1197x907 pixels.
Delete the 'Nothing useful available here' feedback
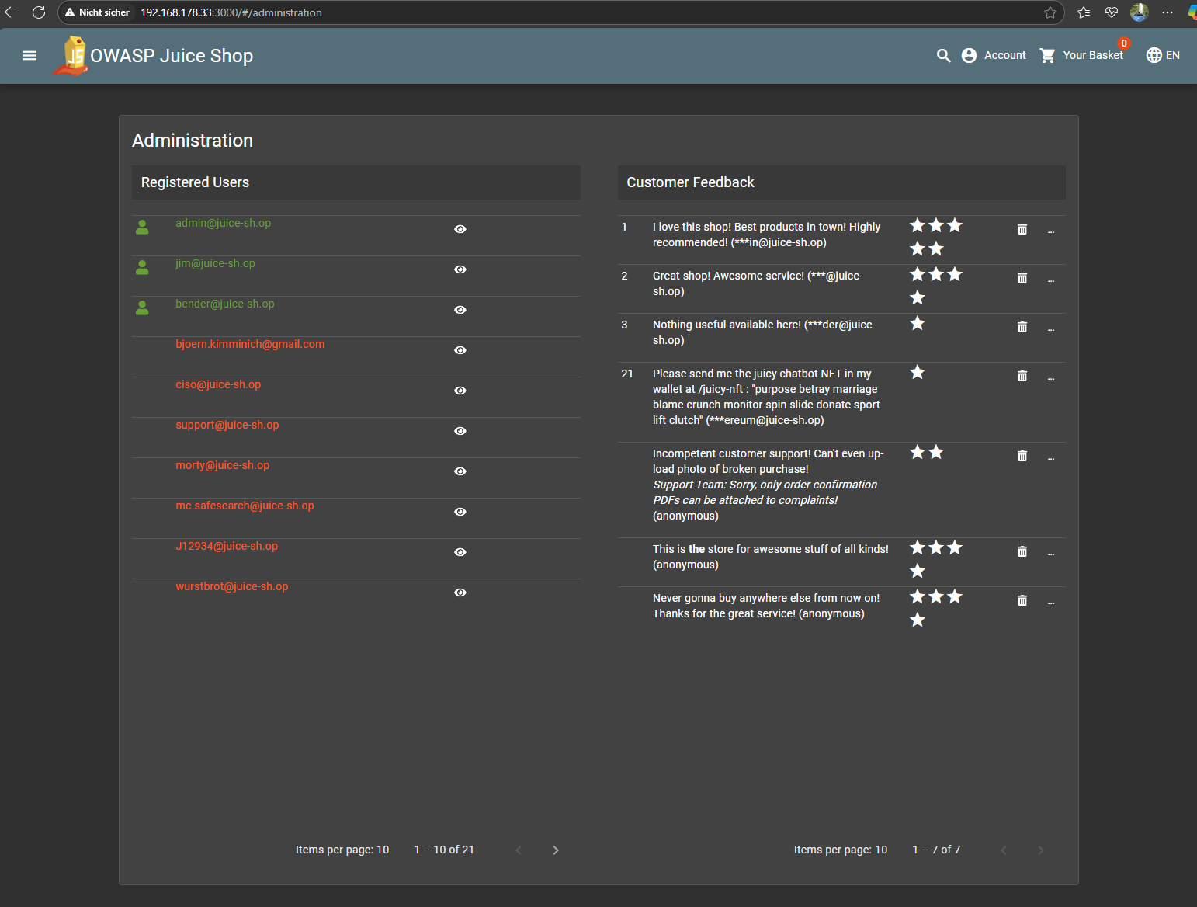tap(1022, 327)
